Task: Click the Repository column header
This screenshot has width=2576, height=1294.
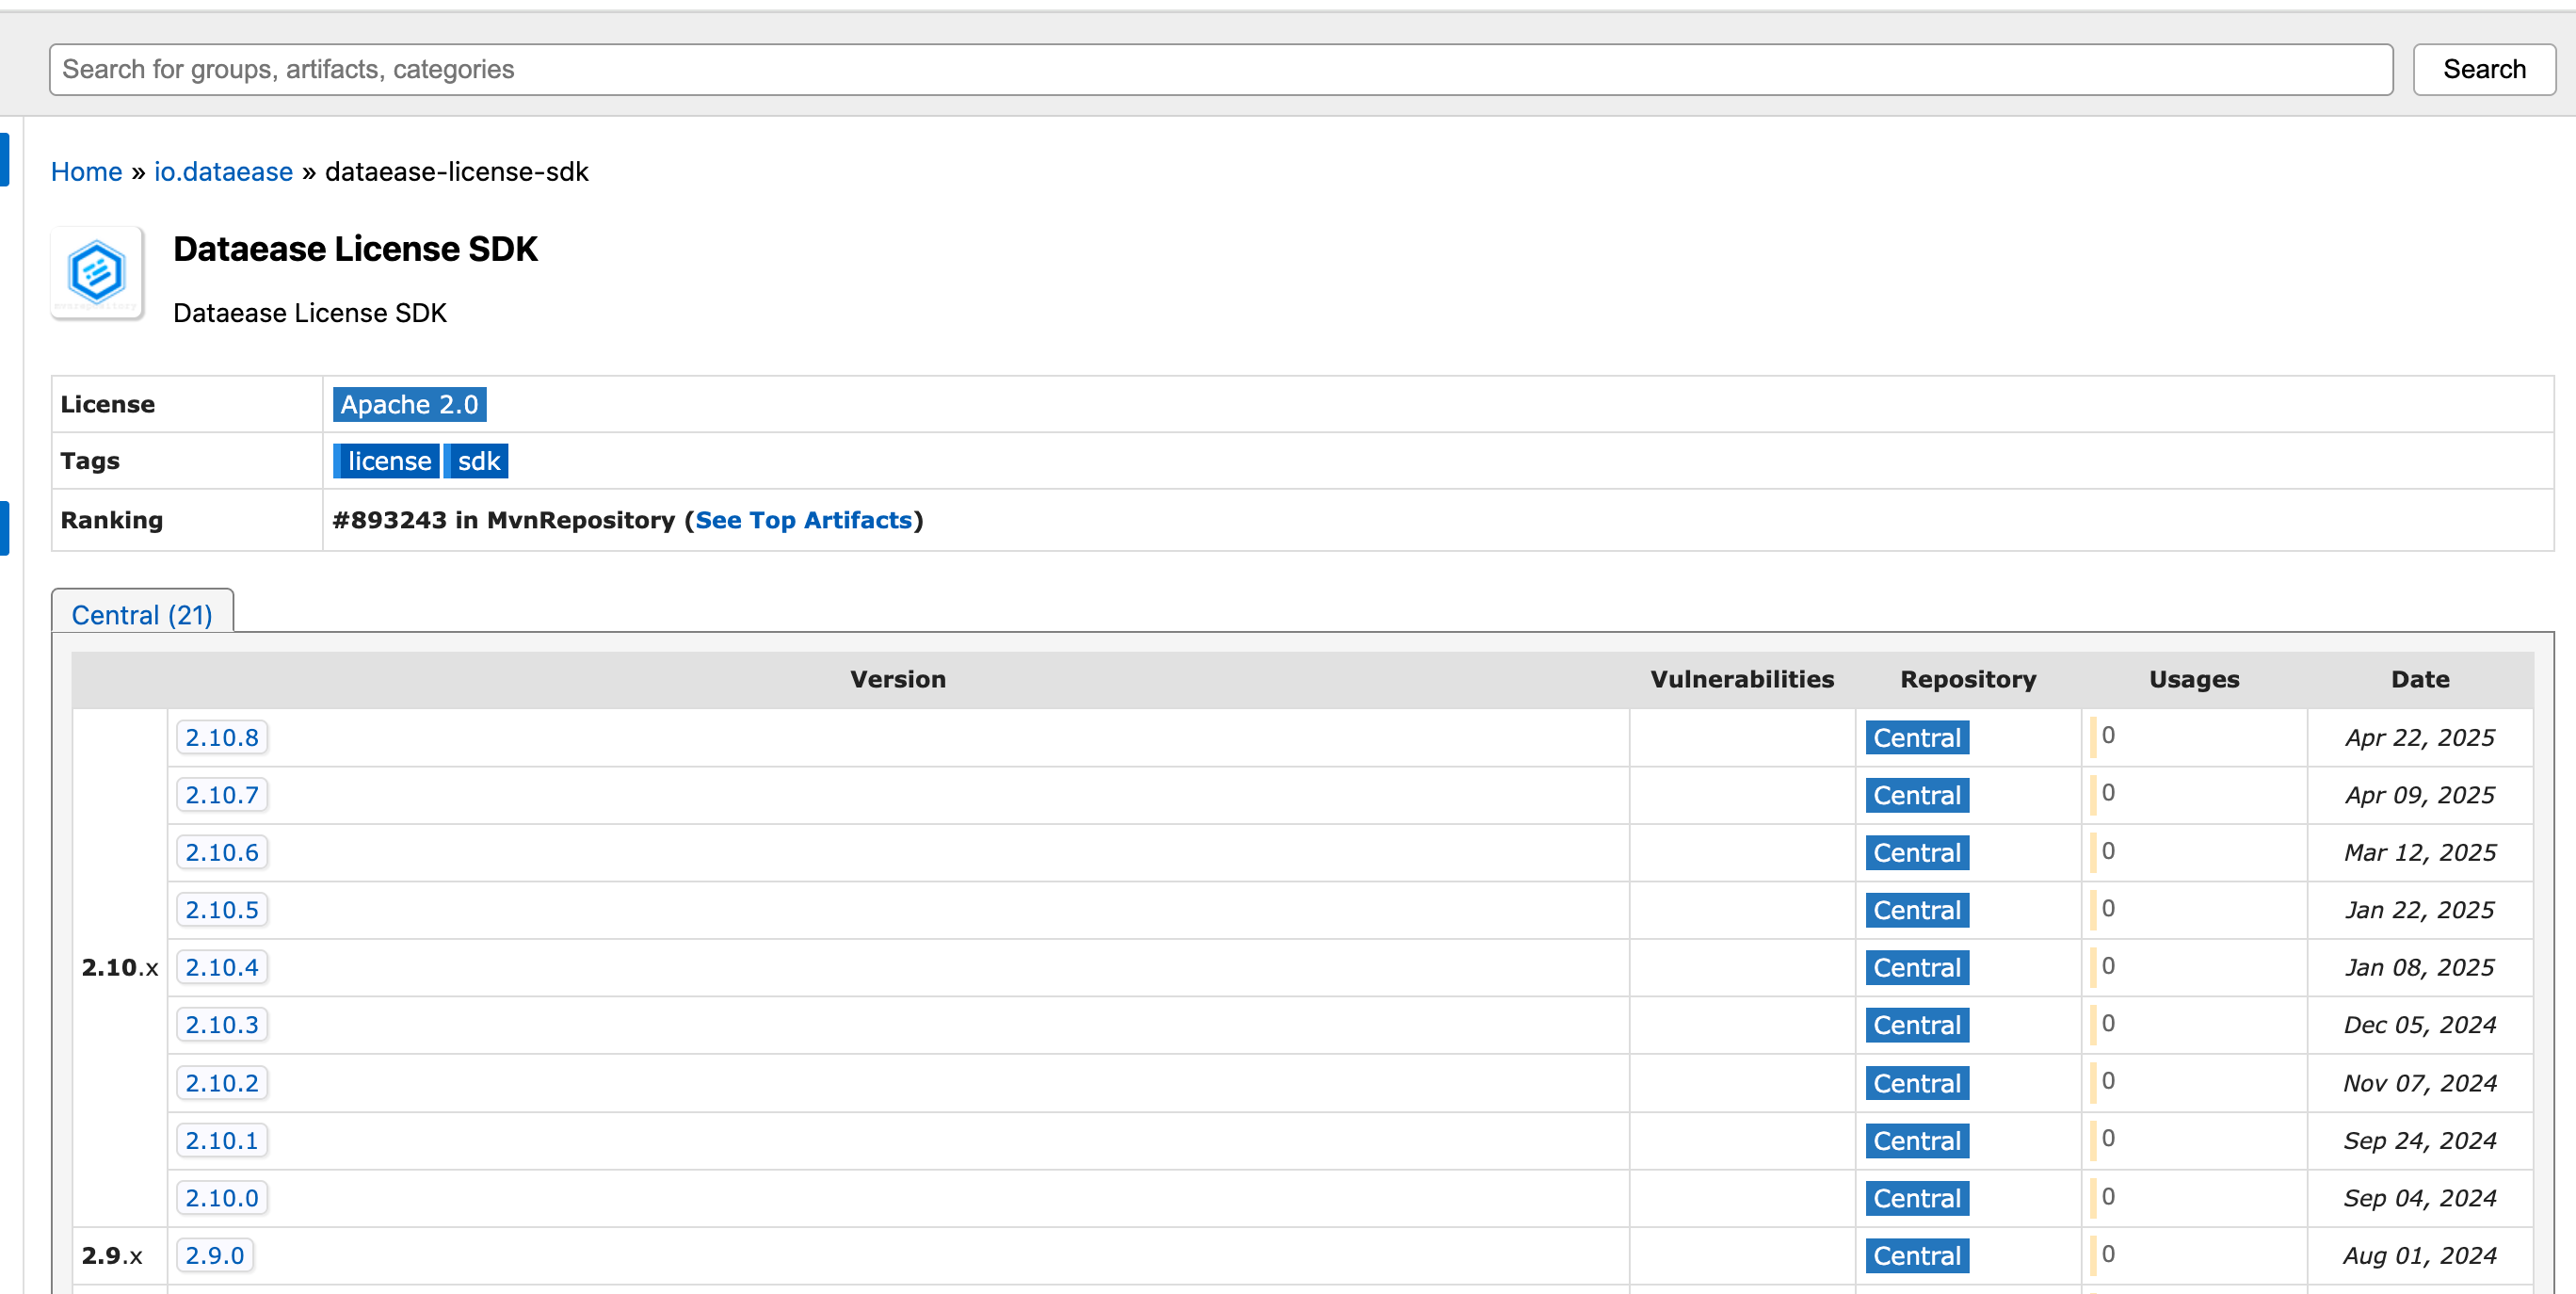Action: (1968, 679)
